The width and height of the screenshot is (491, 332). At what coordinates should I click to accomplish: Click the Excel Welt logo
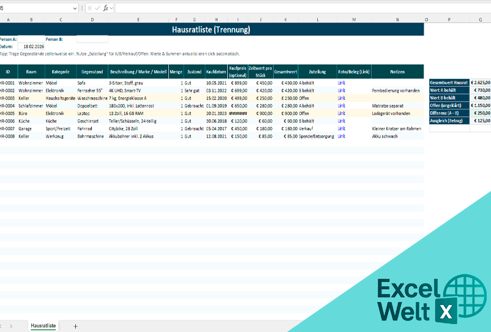tap(422, 298)
